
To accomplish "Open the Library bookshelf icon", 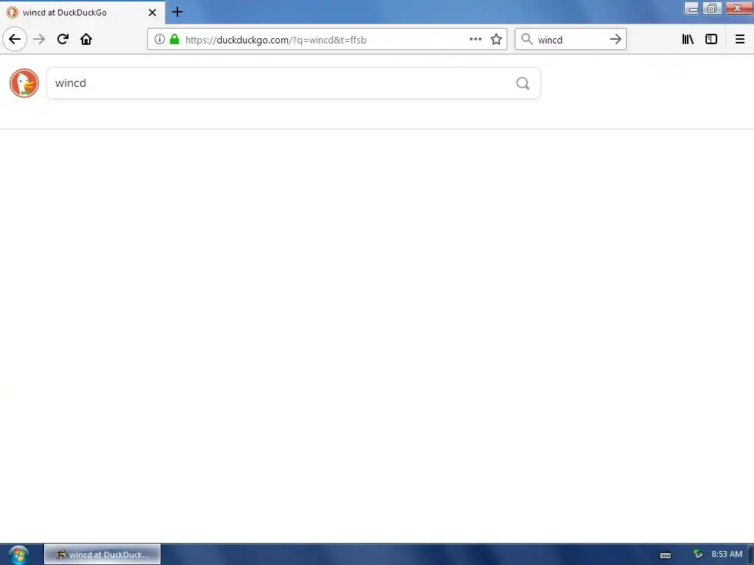I will (x=688, y=40).
